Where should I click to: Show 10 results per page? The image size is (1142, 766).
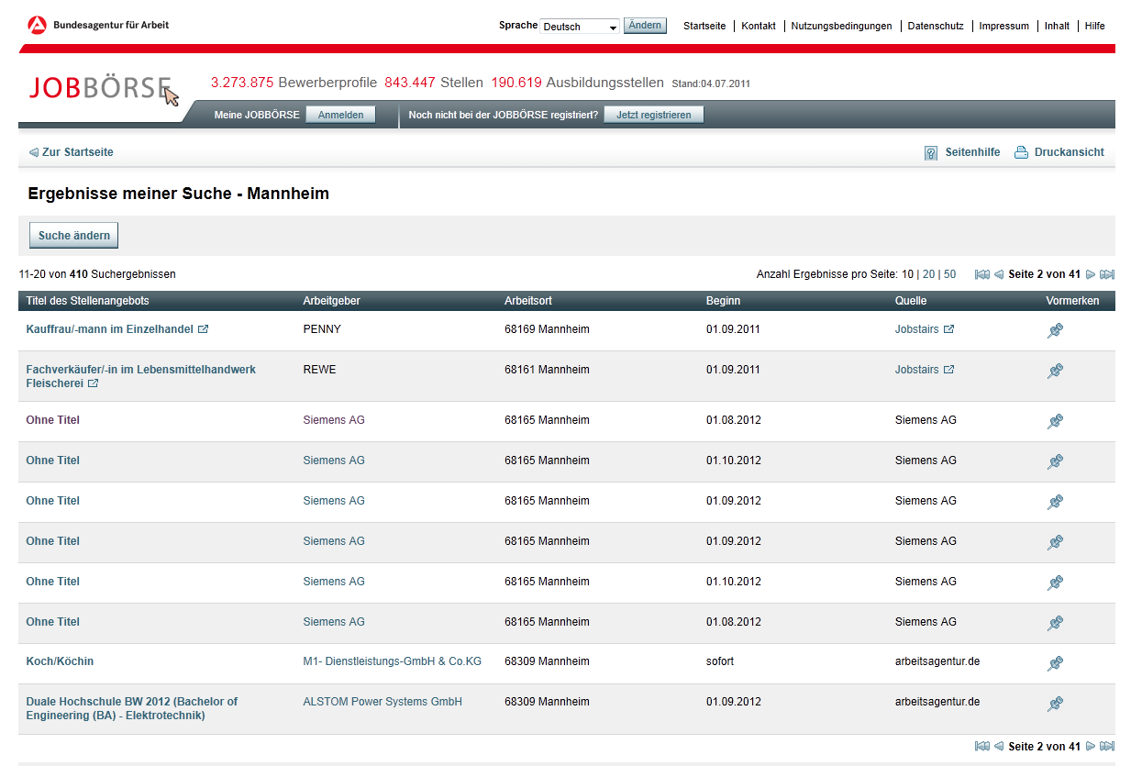pos(907,274)
